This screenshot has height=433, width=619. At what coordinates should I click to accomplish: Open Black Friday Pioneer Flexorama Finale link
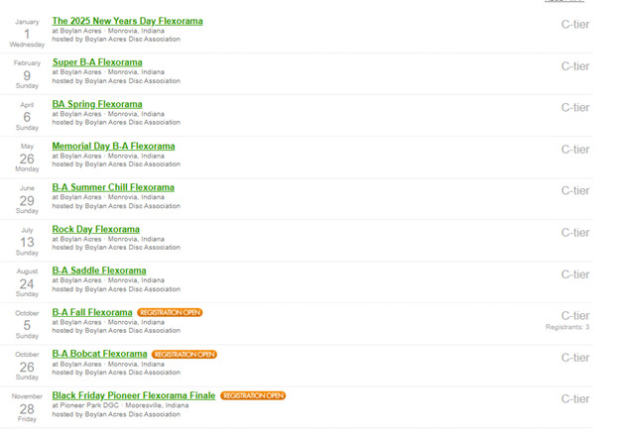(x=134, y=395)
